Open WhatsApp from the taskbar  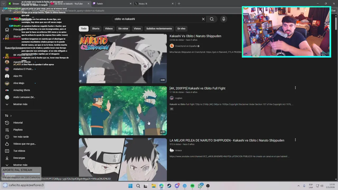coord(200,186)
